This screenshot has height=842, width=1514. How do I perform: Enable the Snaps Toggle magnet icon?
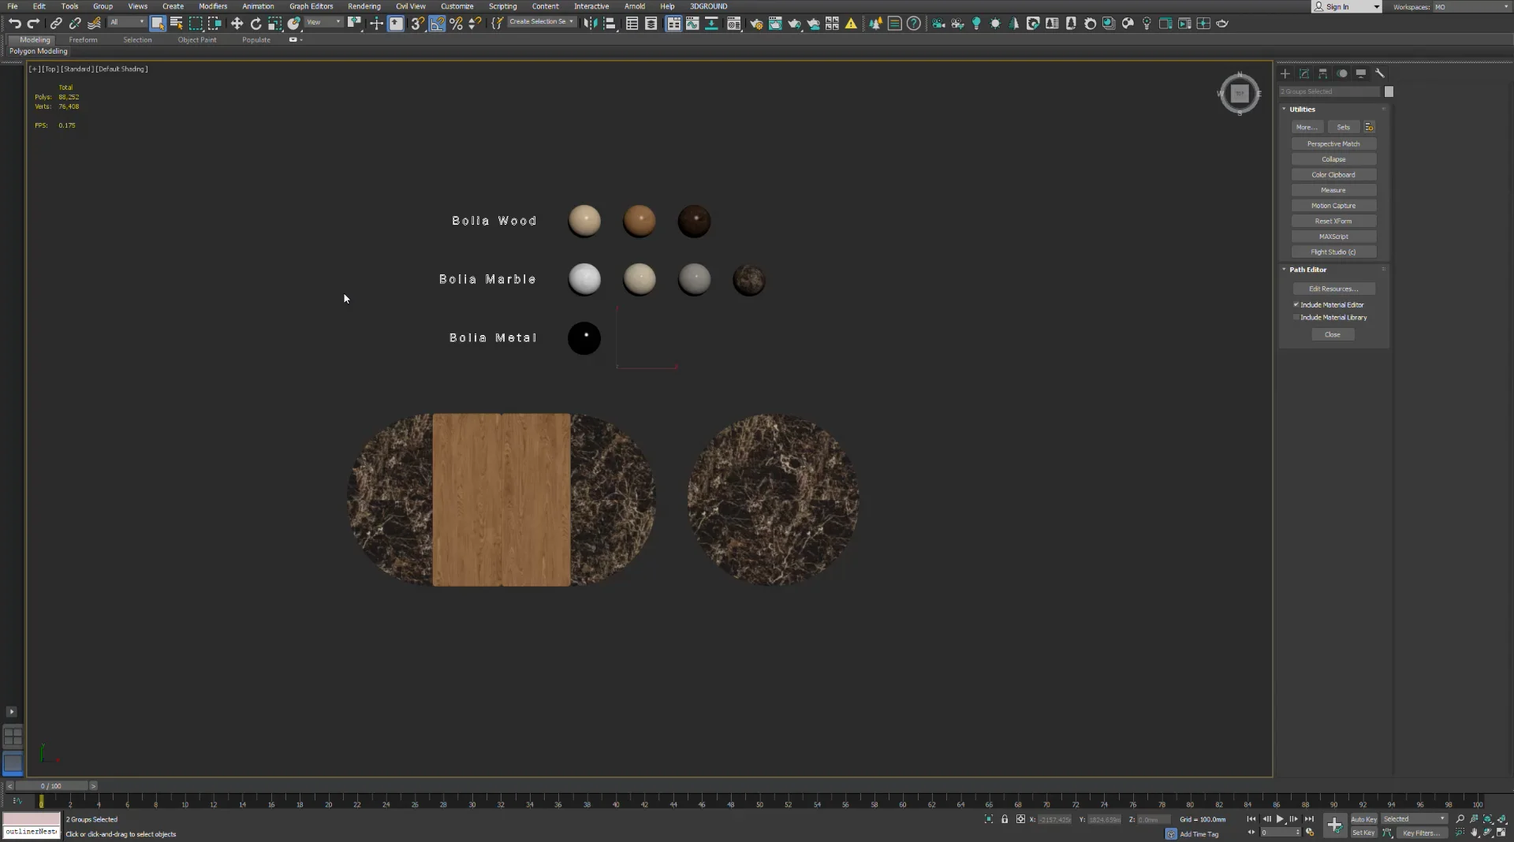416,23
